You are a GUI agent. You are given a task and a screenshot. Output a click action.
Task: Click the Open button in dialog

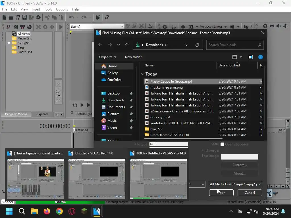click(x=221, y=193)
